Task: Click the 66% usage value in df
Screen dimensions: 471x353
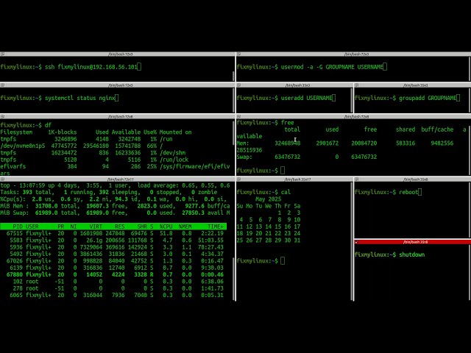Action: 152,146
